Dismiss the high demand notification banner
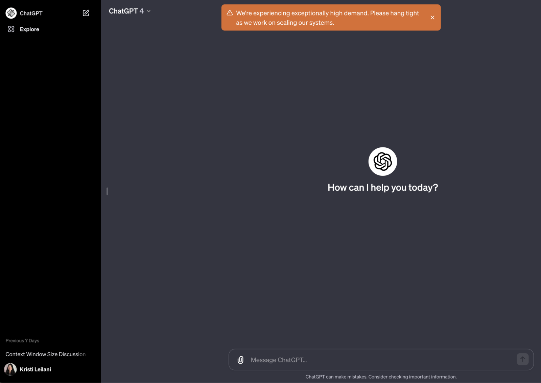Image resolution: width=541 pixels, height=383 pixels. (x=432, y=17)
